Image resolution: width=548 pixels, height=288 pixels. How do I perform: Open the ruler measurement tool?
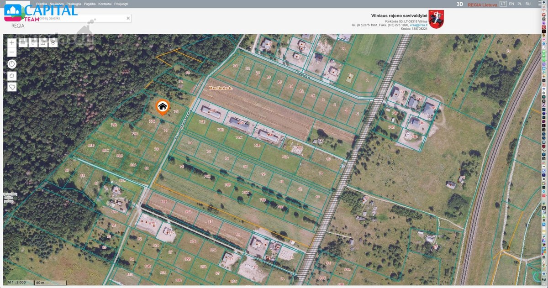click(23, 42)
